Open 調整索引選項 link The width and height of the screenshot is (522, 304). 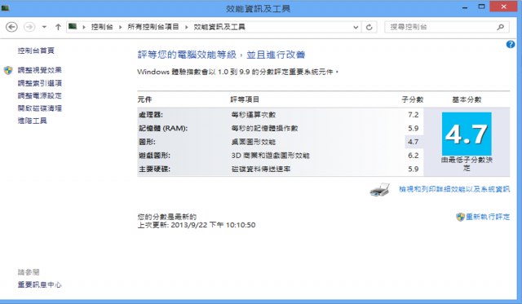(40, 83)
